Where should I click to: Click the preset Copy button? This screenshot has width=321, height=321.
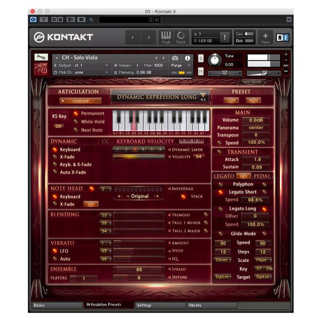(x=231, y=101)
